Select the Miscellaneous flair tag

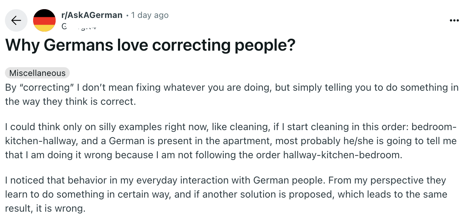pyautogui.click(x=37, y=73)
